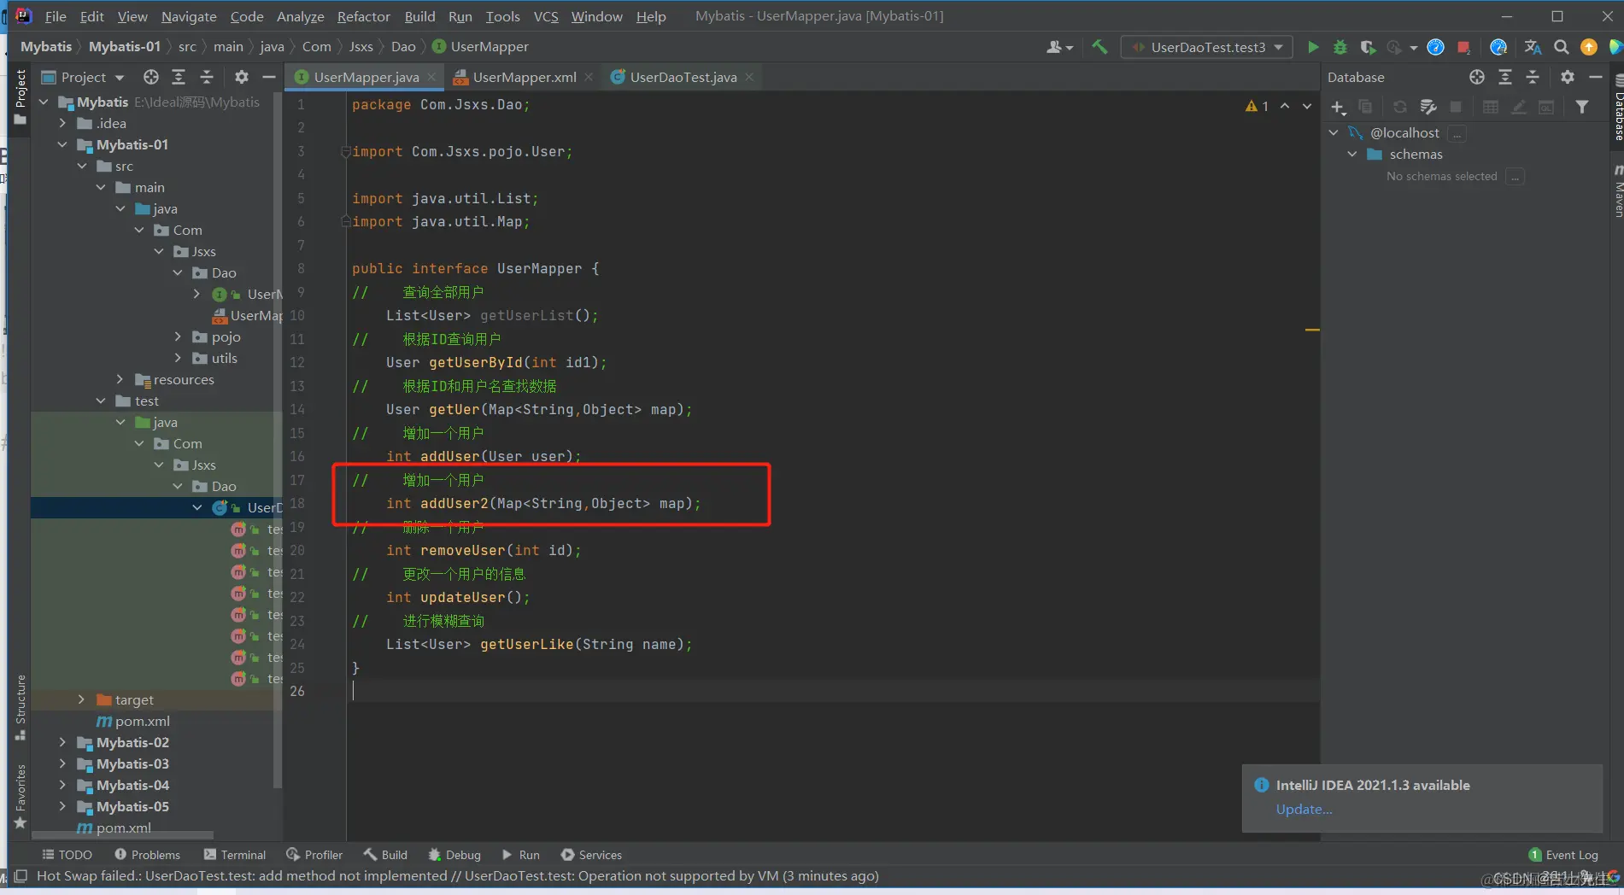Open the run configuration dropdown
Screen dimensions: 1624x895
(x=1207, y=47)
